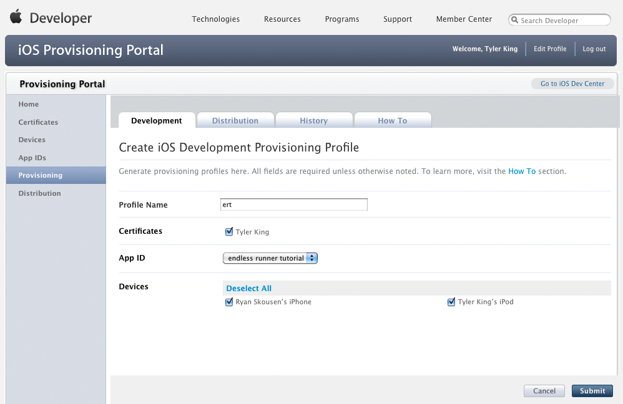Open the Resources menu
Viewport: 623px width, 404px height.
(x=282, y=19)
